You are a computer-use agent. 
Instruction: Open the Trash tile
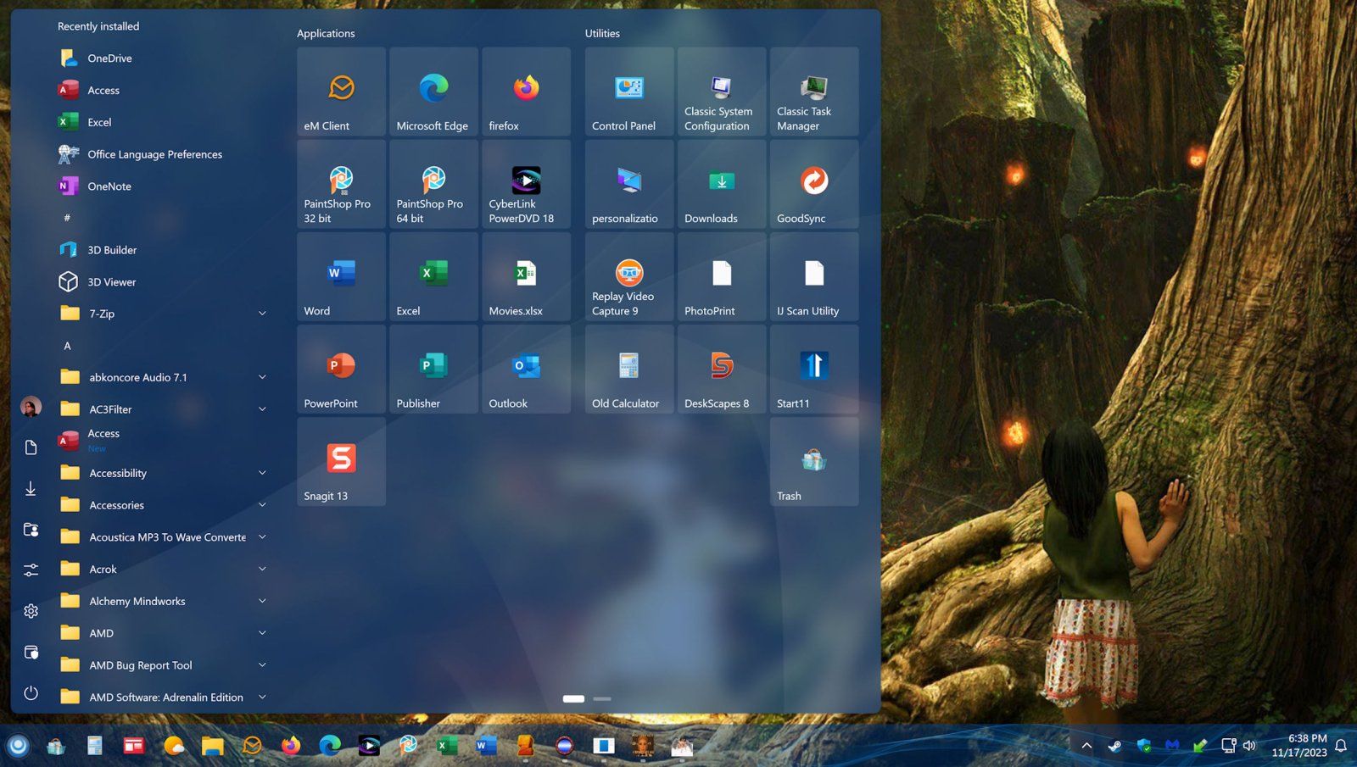click(814, 461)
